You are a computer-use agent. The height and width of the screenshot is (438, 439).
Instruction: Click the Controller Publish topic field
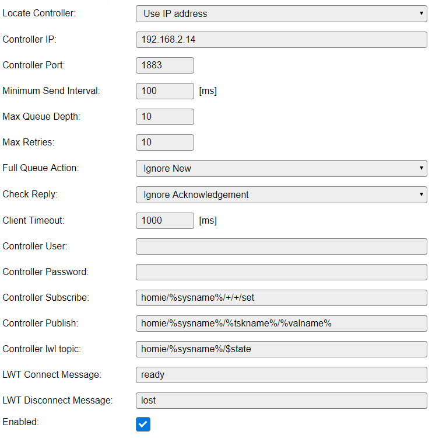coord(282,324)
